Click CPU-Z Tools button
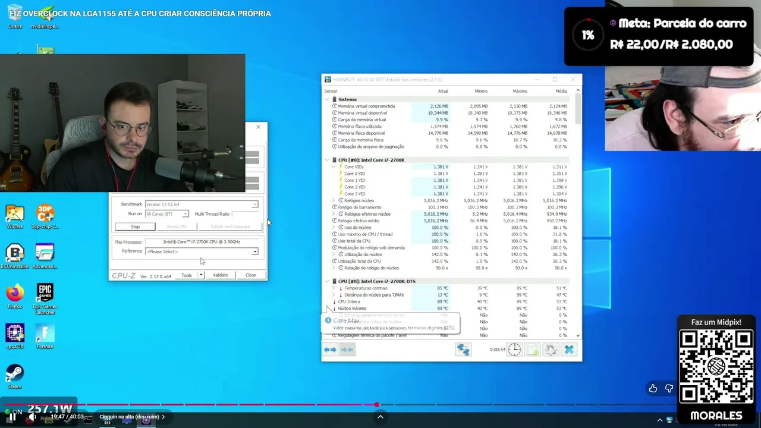The image size is (761, 428). (187, 275)
